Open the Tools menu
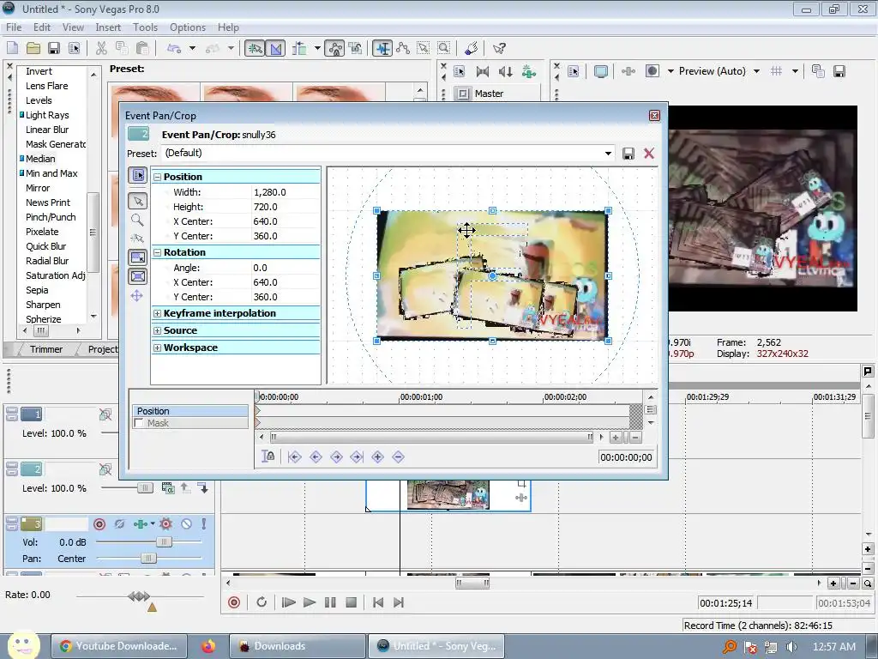The image size is (878, 659). (x=145, y=27)
